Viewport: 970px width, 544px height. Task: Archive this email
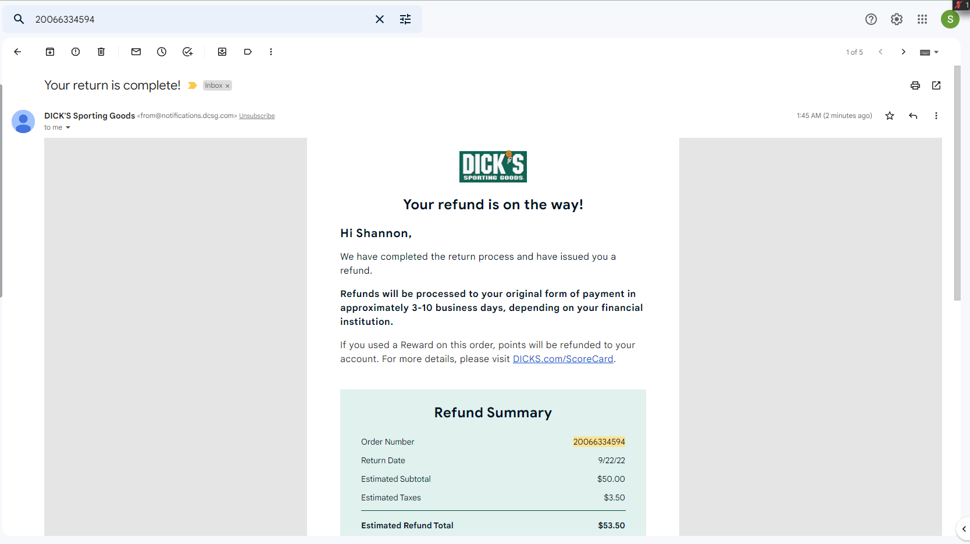[x=50, y=52]
